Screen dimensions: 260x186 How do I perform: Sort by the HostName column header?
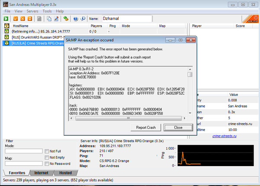49,26
